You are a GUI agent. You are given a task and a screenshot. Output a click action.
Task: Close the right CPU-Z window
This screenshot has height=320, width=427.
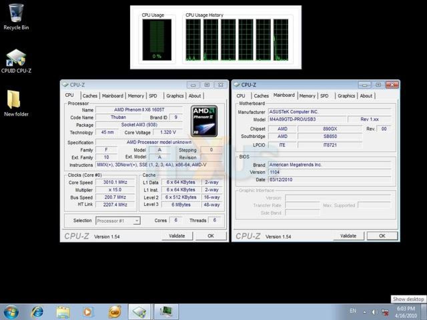pyautogui.click(x=392, y=85)
